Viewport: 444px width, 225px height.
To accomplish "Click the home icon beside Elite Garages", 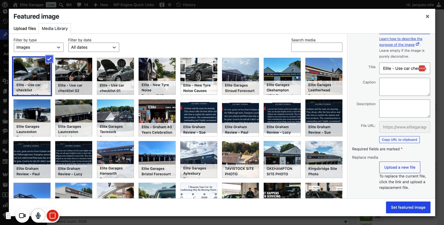I will point(15,5).
